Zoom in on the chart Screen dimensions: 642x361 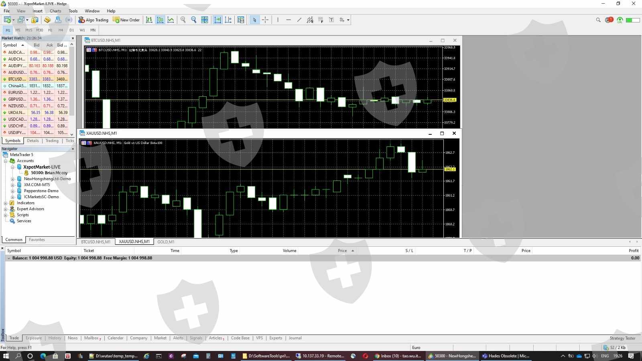coord(183,20)
